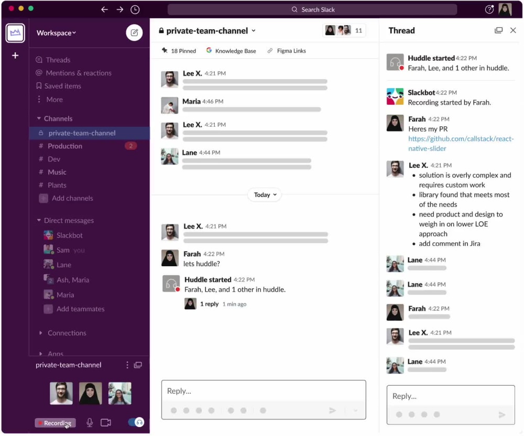
Task: Expand the Apps section
Action: pyautogui.click(x=40, y=354)
